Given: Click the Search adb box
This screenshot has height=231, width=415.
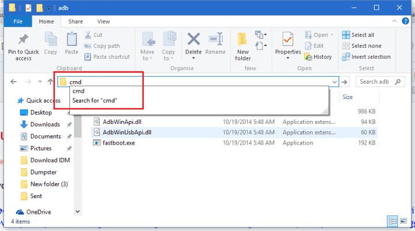Looking at the screenshot, I should pyautogui.click(x=380, y=82).
